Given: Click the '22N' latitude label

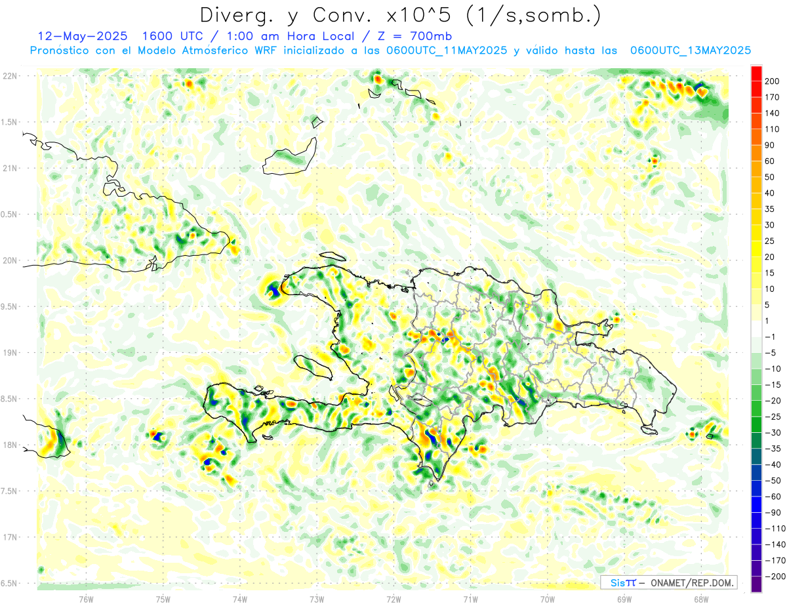Looking at the screenshot, I should tap(10, 76).
